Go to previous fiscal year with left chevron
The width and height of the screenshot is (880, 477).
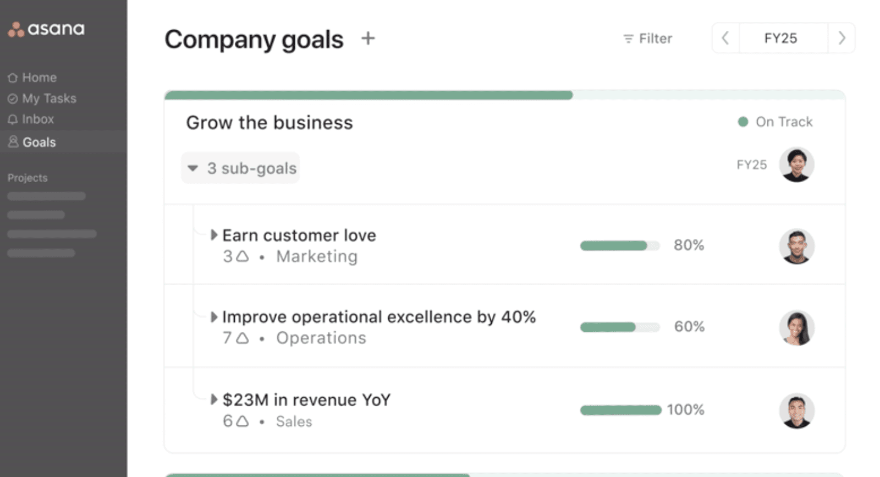725,38
